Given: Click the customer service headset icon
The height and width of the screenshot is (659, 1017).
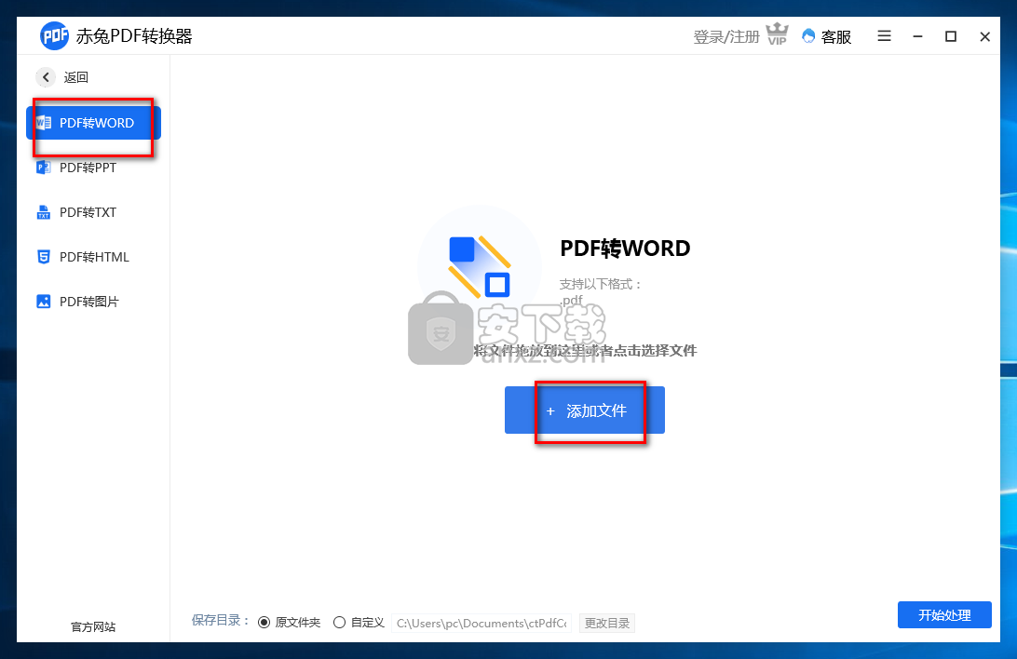Looking at the screenshot, I should (x=808, y=35).
